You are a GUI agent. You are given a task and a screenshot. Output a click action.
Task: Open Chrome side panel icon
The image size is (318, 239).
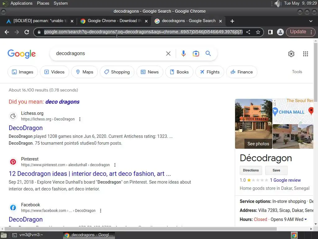(270, 32)
